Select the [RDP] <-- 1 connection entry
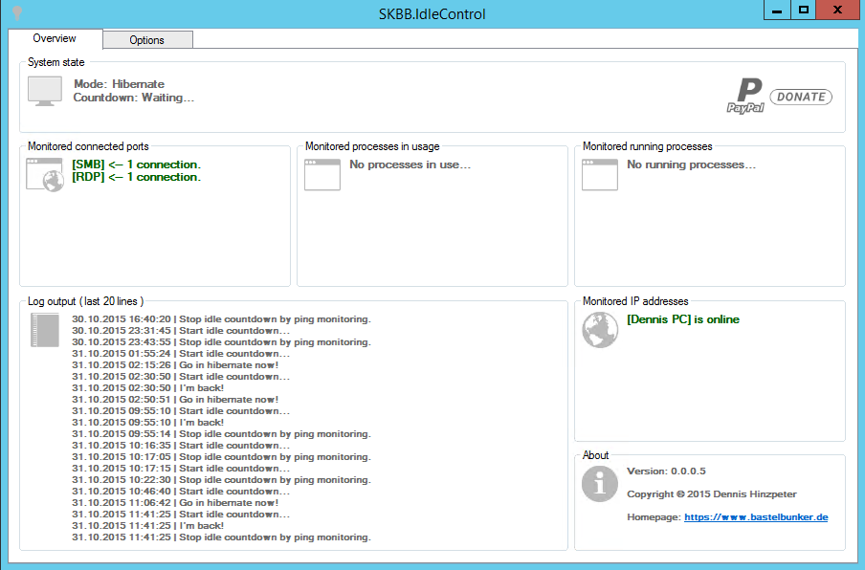This screenshot has height=570, width=865. 136,177
